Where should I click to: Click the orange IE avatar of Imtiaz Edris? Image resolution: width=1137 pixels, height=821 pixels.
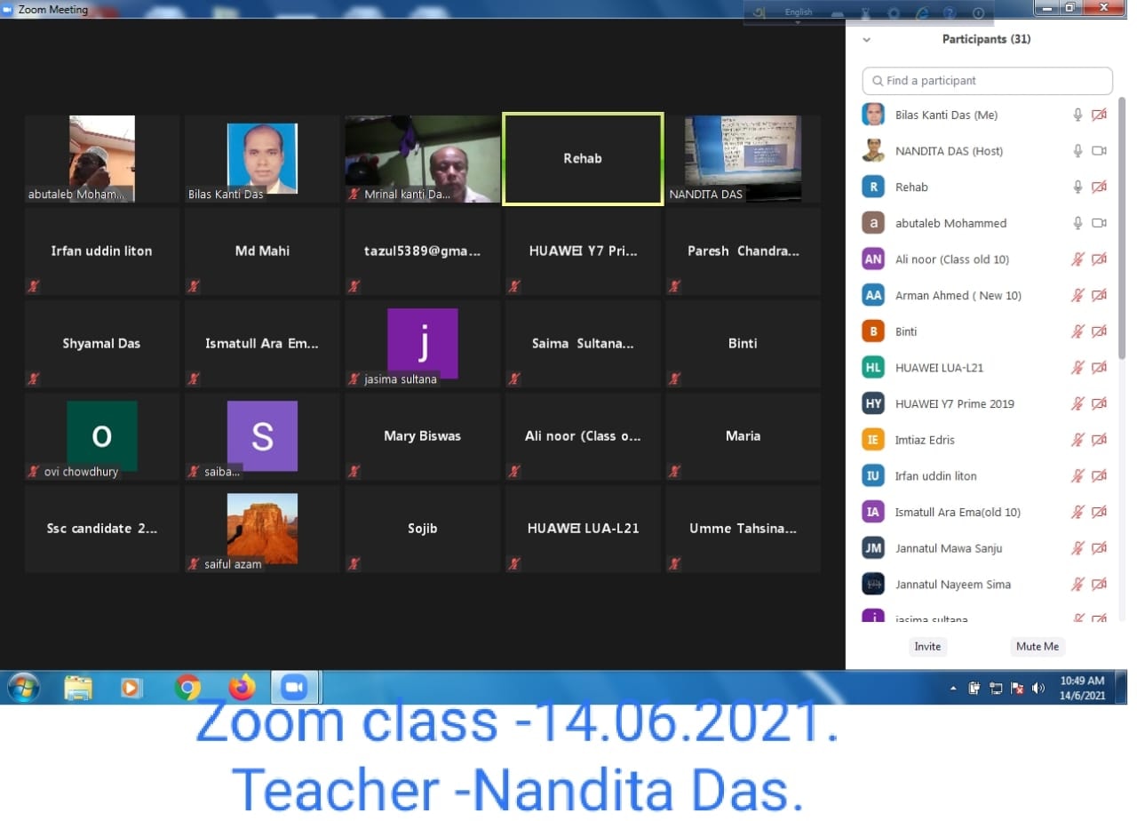point(873,440)
